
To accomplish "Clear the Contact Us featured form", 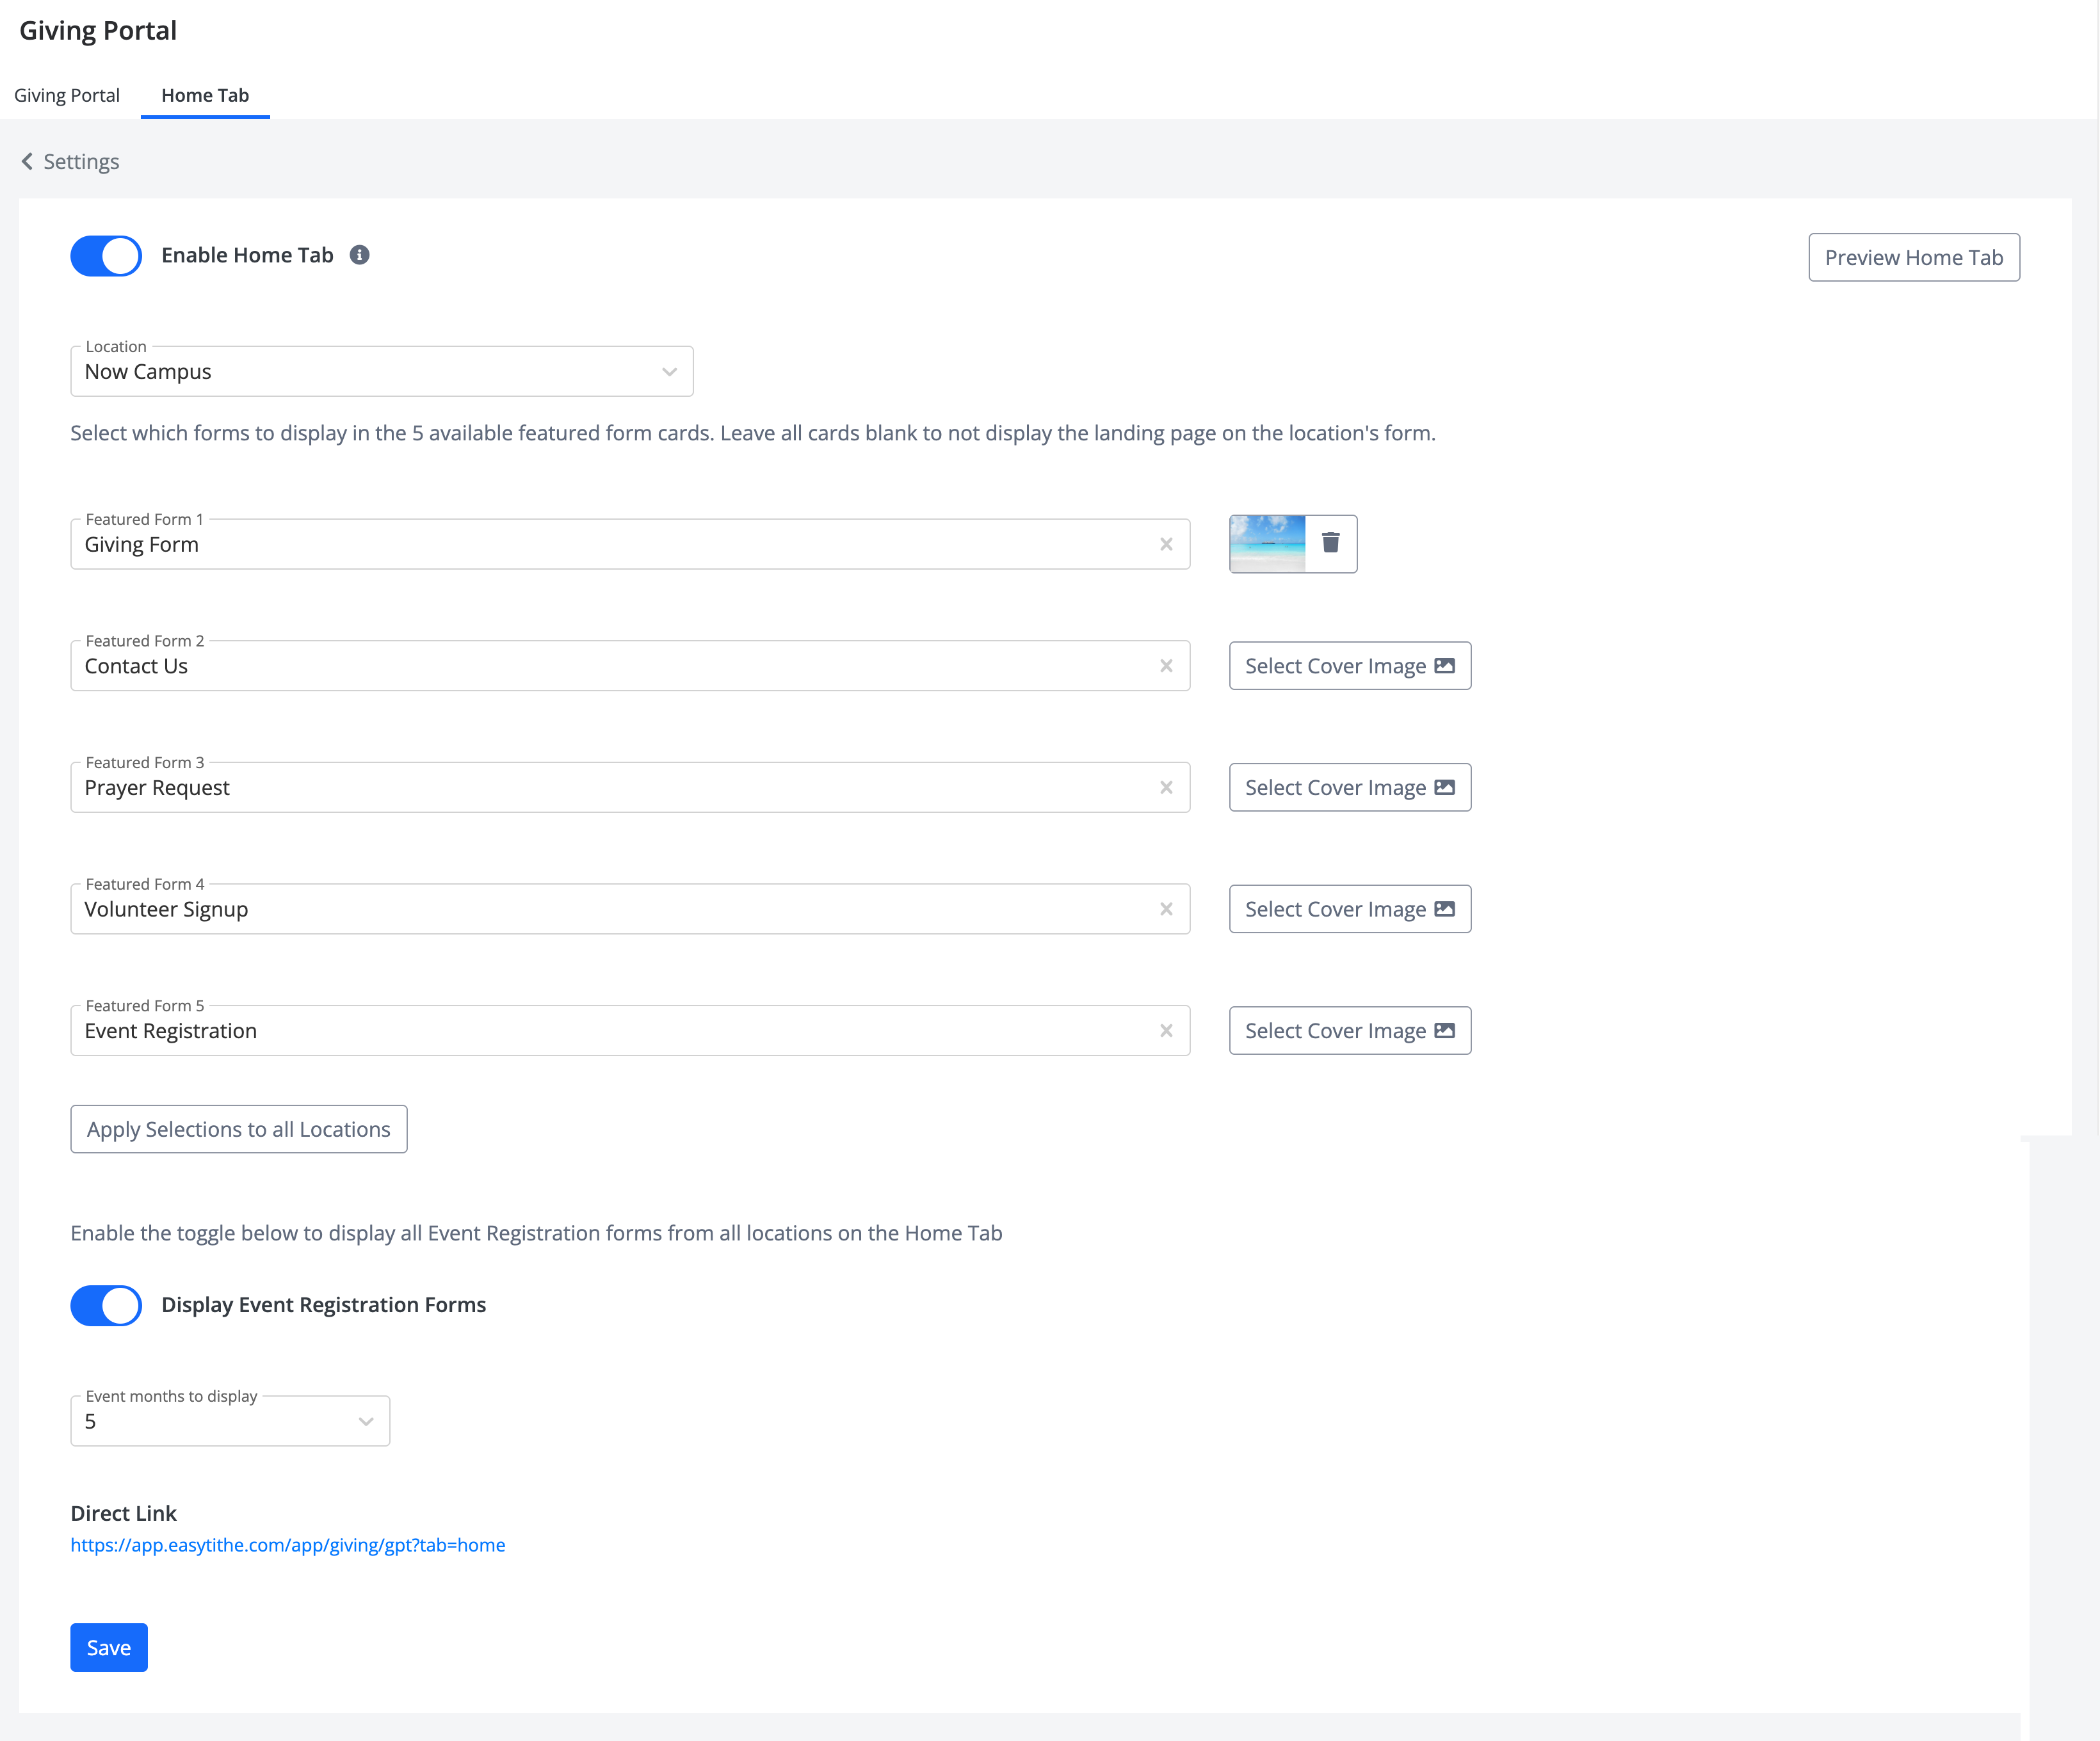I will pyautogui.click(x=1166, y=666).
